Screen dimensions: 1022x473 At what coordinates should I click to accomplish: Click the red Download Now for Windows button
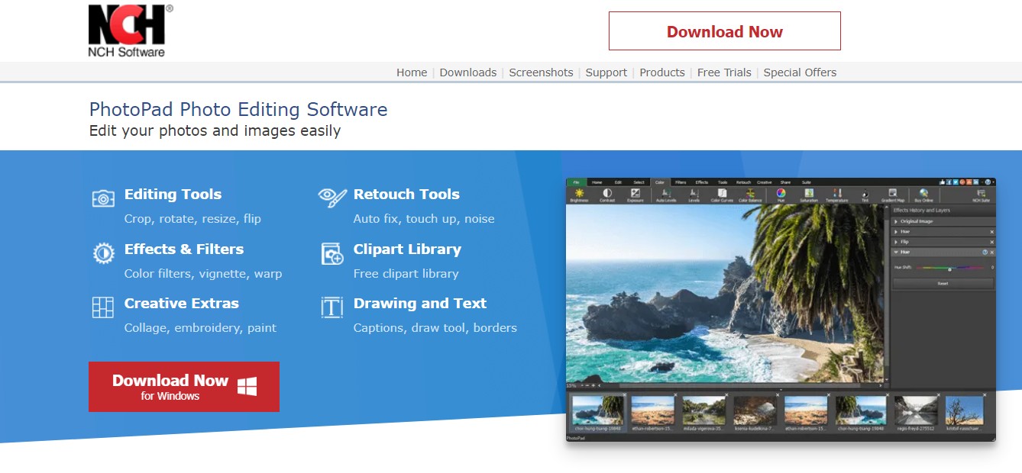184,387
